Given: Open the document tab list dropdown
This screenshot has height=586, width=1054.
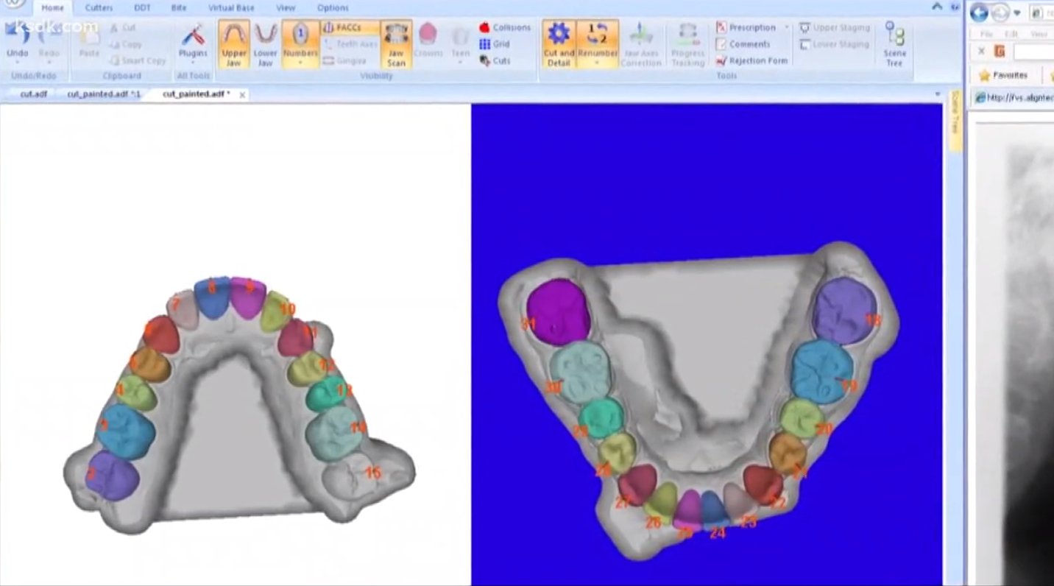Looking at the screenshot, I should click(937, 94).
